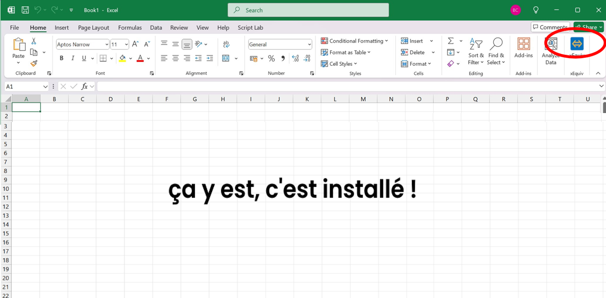Toggle Wrap Text option

pos(226,44)
